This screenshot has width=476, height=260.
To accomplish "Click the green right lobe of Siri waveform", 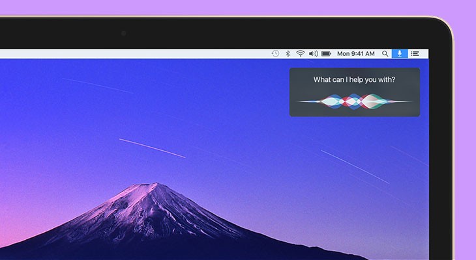I will pos(373,101).
